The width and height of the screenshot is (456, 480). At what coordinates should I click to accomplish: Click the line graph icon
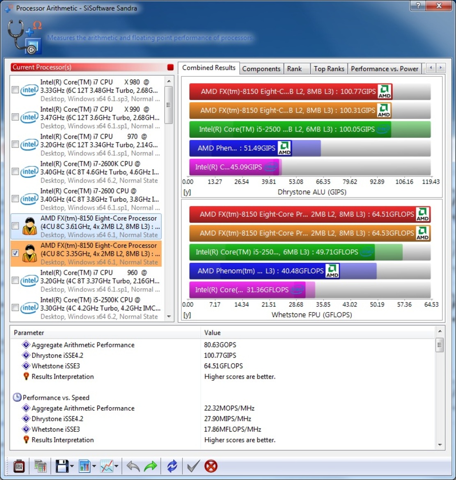(107, 466)
